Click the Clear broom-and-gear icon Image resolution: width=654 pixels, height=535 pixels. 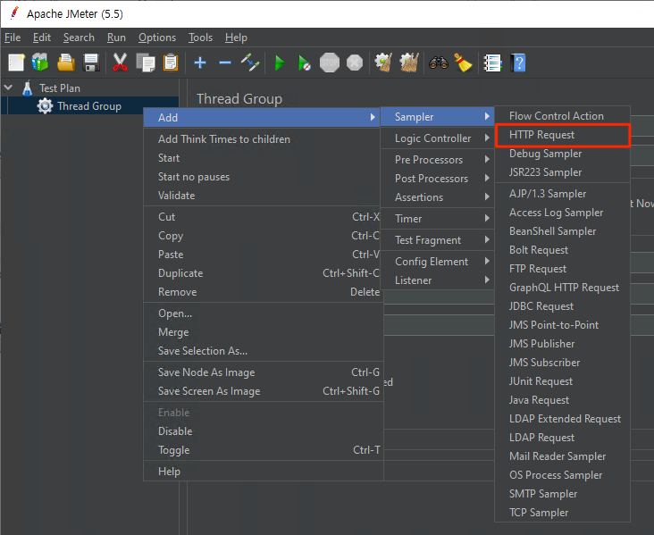(x=383, y=63)
